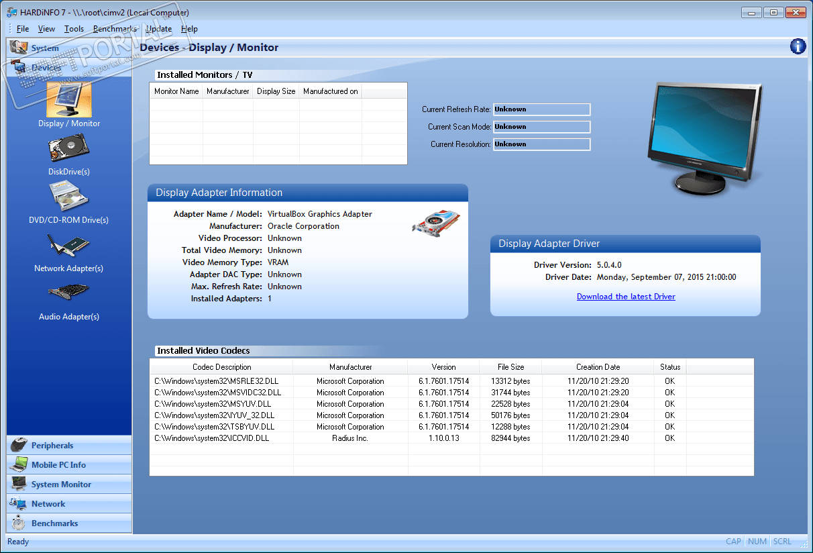813x553 pixels.
Task: Click the VirtualBox Graphics Adapter text
Action: (320, 214)
